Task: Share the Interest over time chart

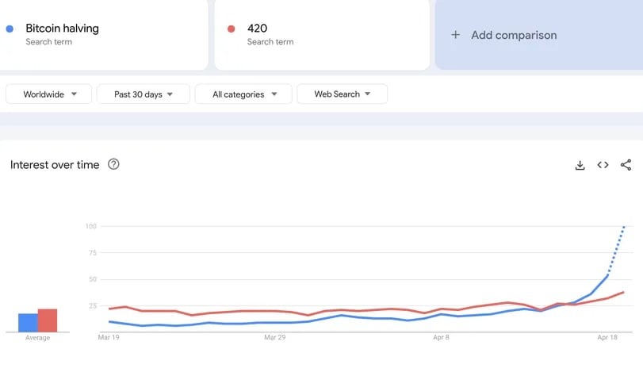Action: pyautogui.click(x=626, y=165)
